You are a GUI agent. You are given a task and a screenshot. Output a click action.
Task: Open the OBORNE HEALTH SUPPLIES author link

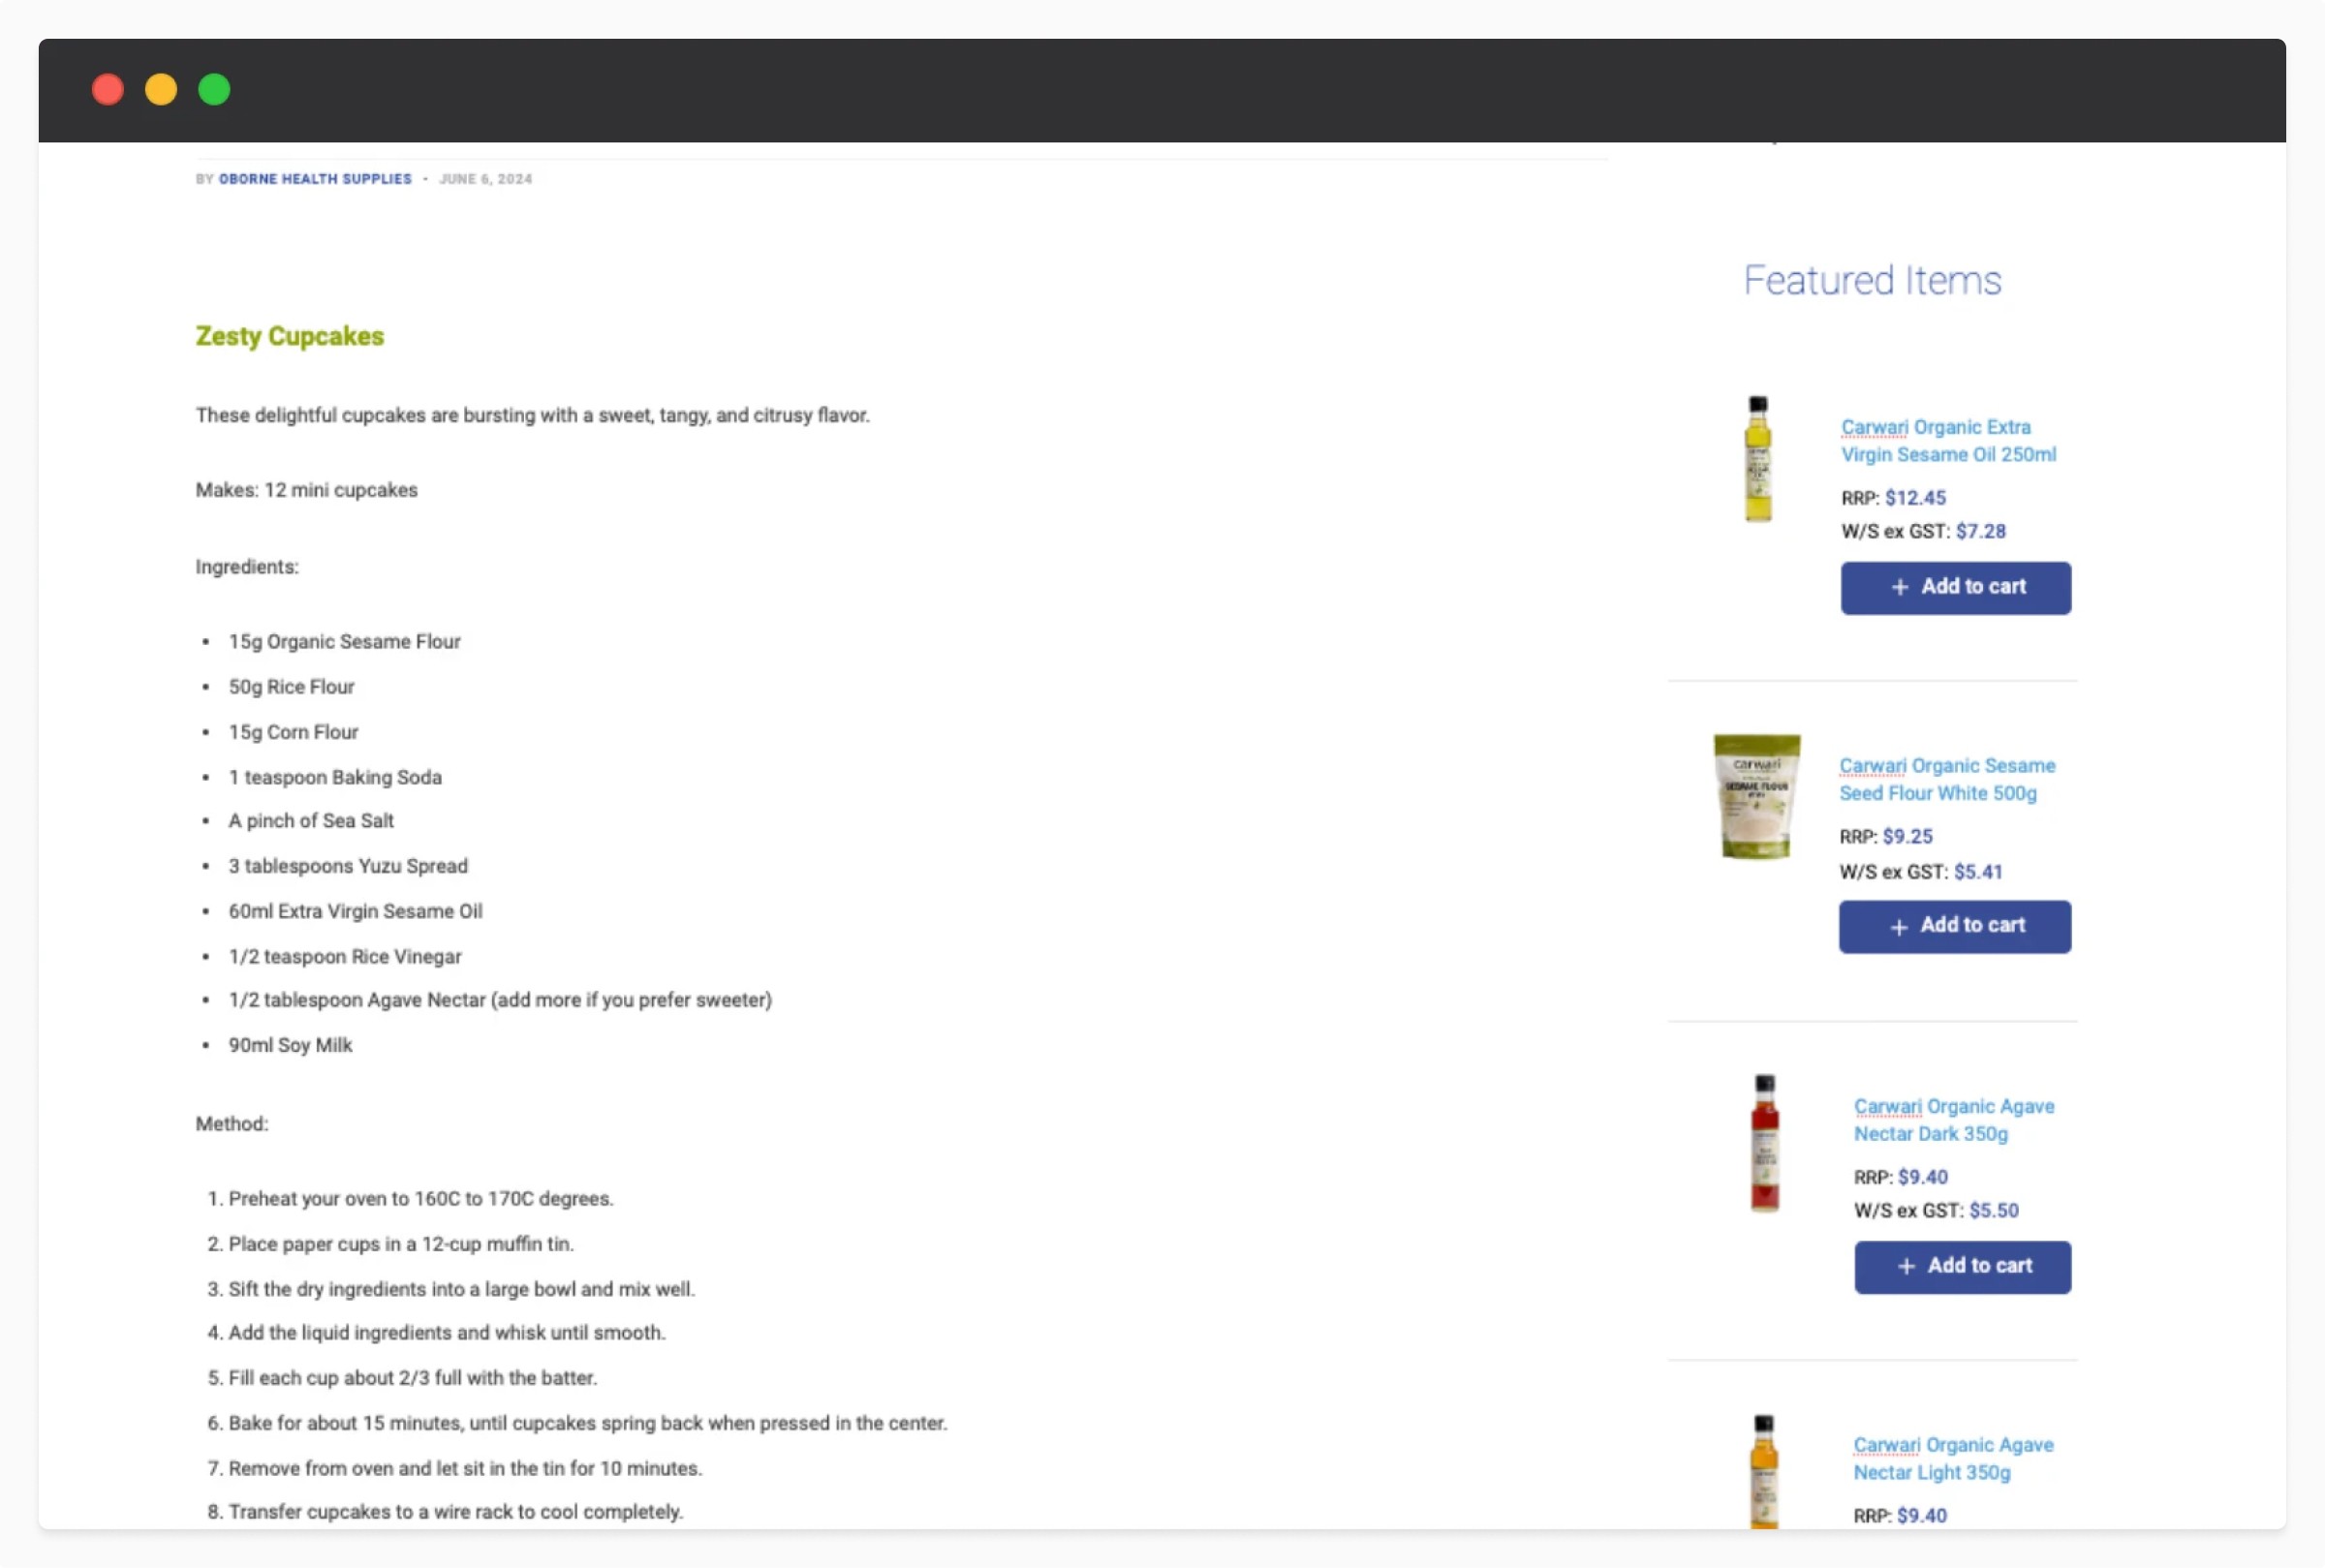point(314,179)
